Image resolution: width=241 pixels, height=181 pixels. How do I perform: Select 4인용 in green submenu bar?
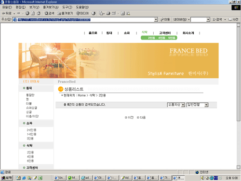click(161, 38)
